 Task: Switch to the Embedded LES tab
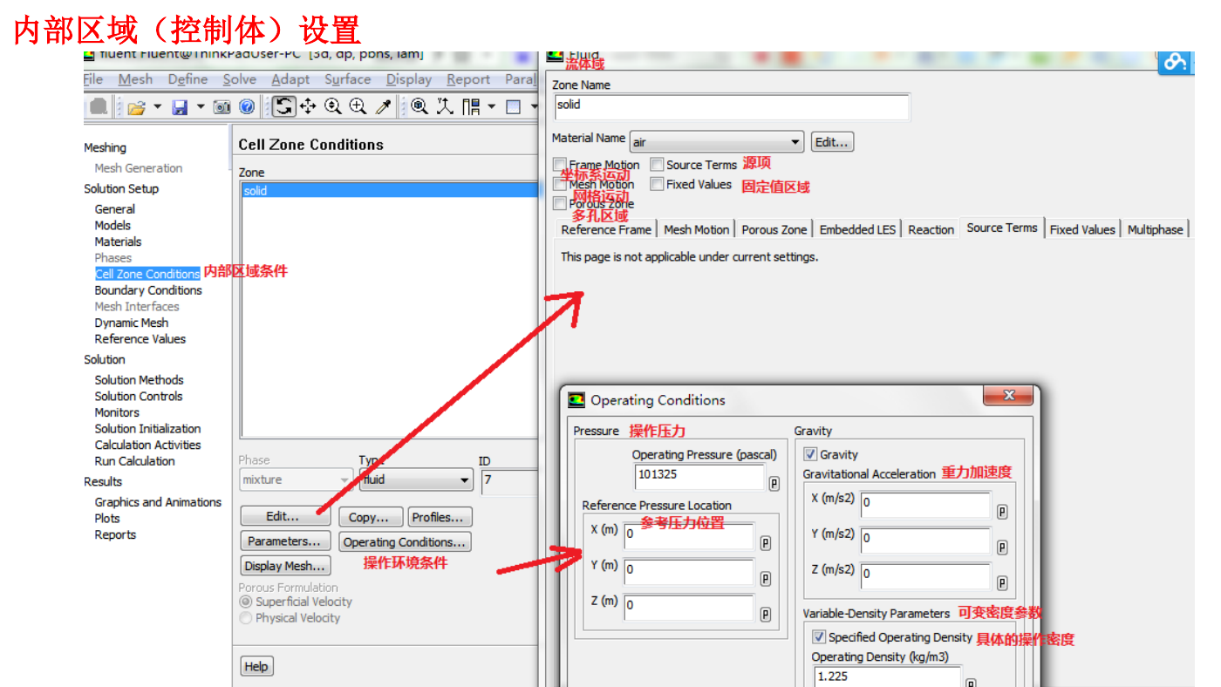pyautogui.click(x=857, y=229)
